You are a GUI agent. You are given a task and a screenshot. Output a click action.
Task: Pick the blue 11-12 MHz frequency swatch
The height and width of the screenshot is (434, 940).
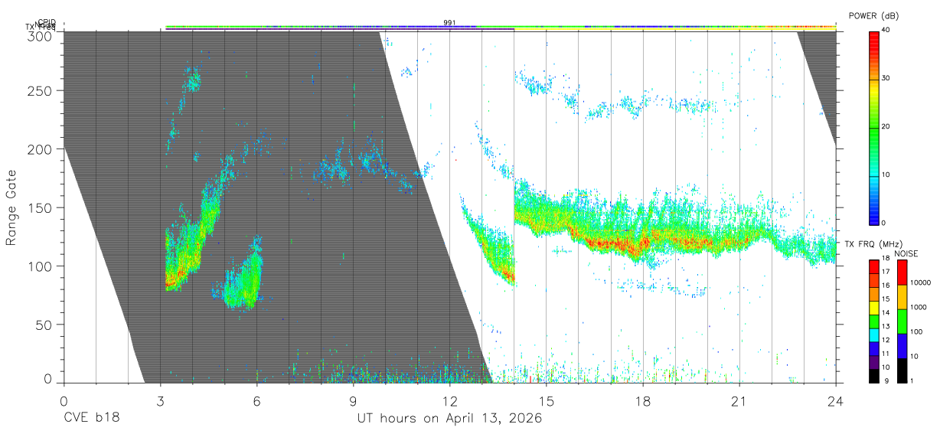874,348
